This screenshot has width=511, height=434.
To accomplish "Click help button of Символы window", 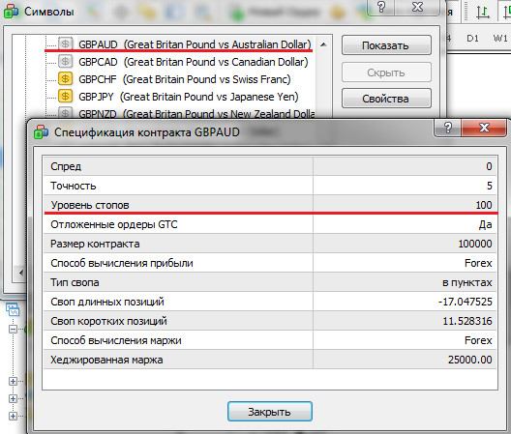I will click(x=381, y=7).
